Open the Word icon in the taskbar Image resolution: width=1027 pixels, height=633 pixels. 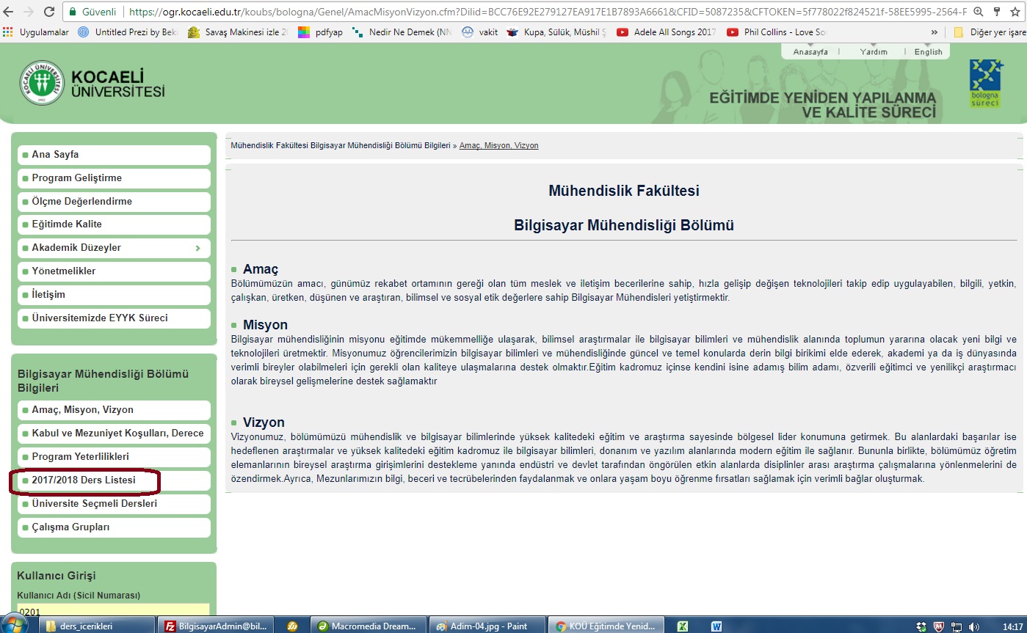(x=716, y=626)
